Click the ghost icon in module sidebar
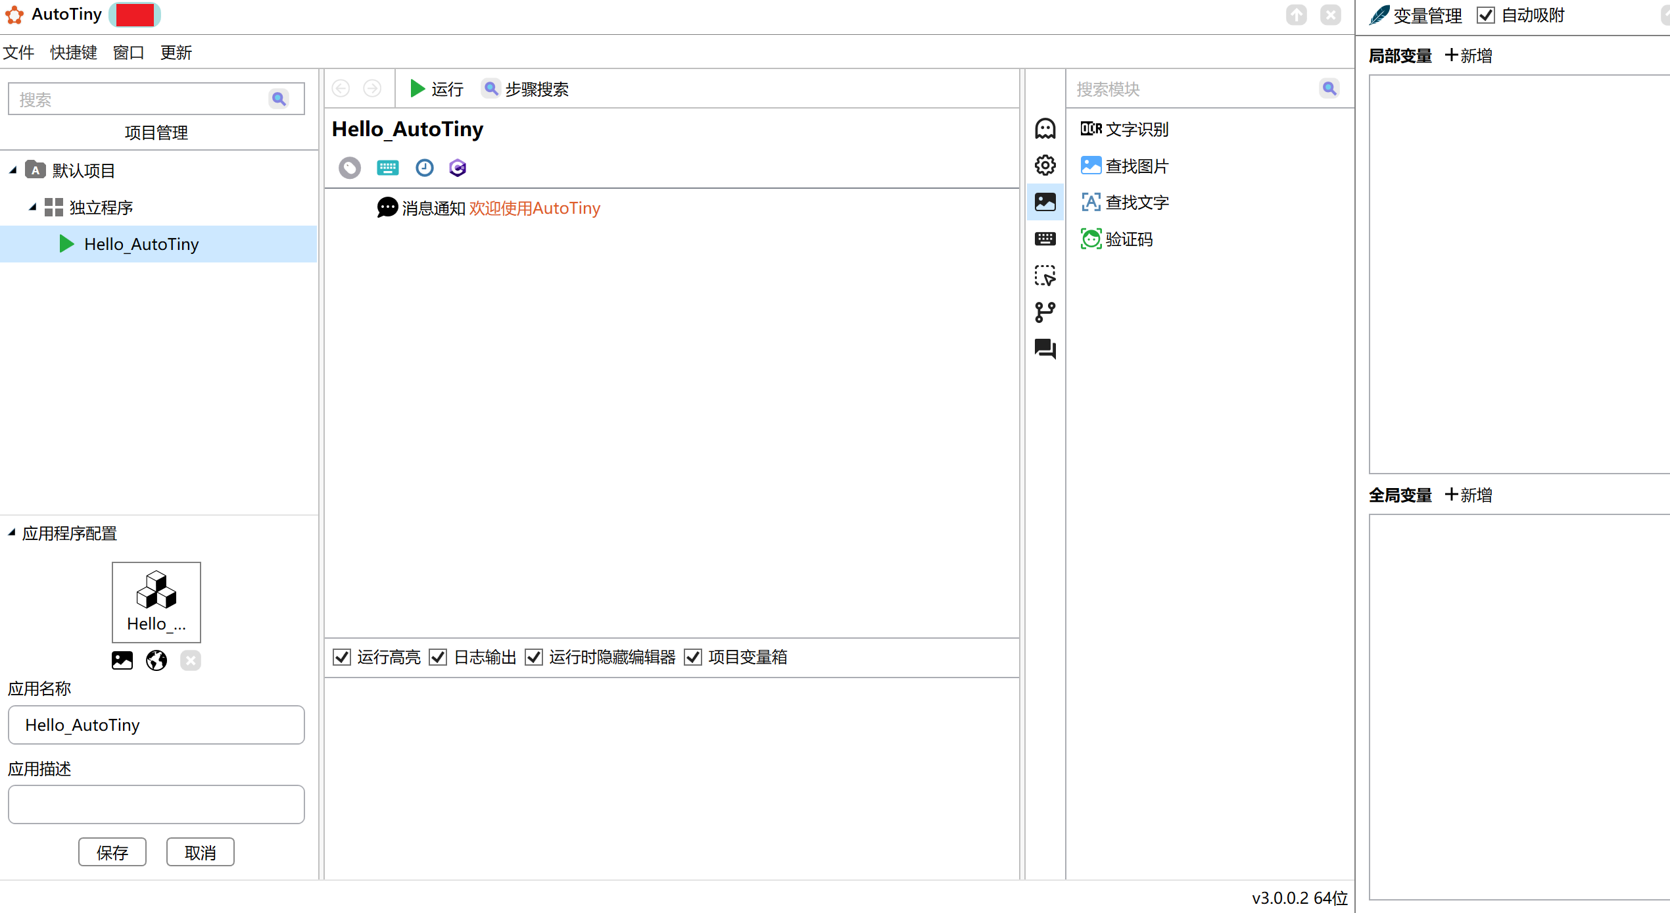The image size is (1670, 913). point(1045,128)
